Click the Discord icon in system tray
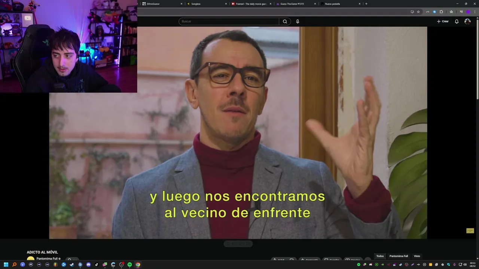This screenshot has height=269, width=479. tap(370, 265)
